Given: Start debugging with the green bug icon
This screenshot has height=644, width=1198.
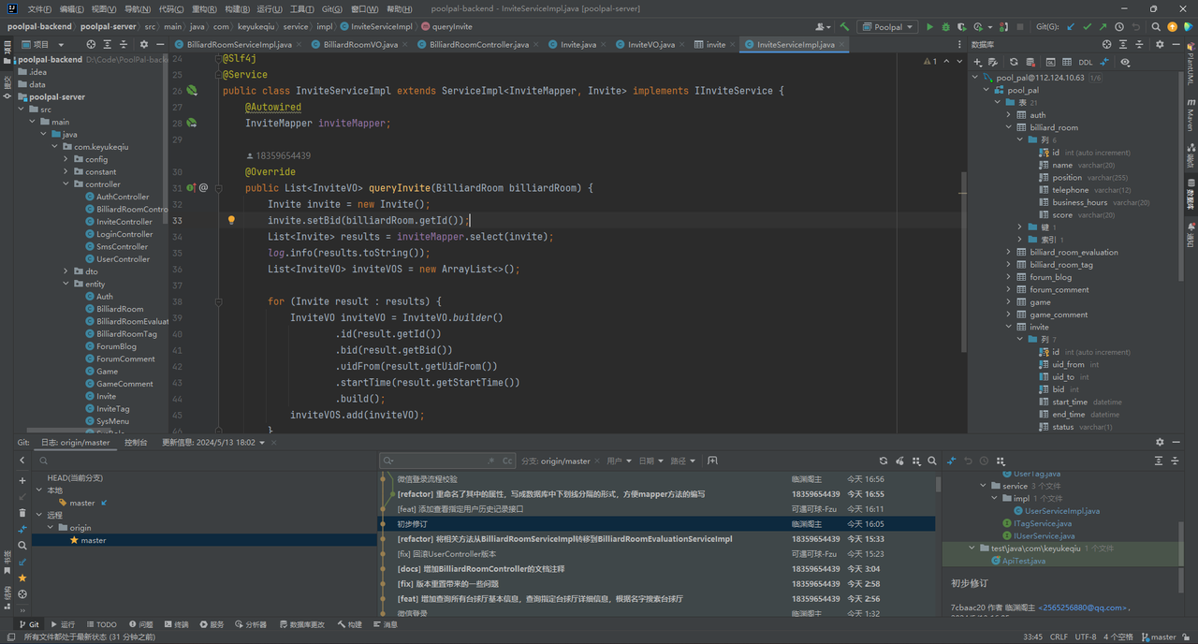Looking at the screenshot, I should pyautogui.click(x=945, y=27).
